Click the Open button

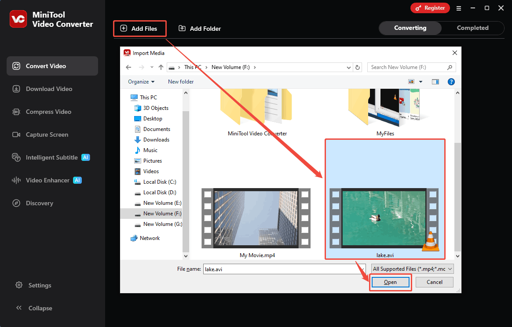coord(390,282)
